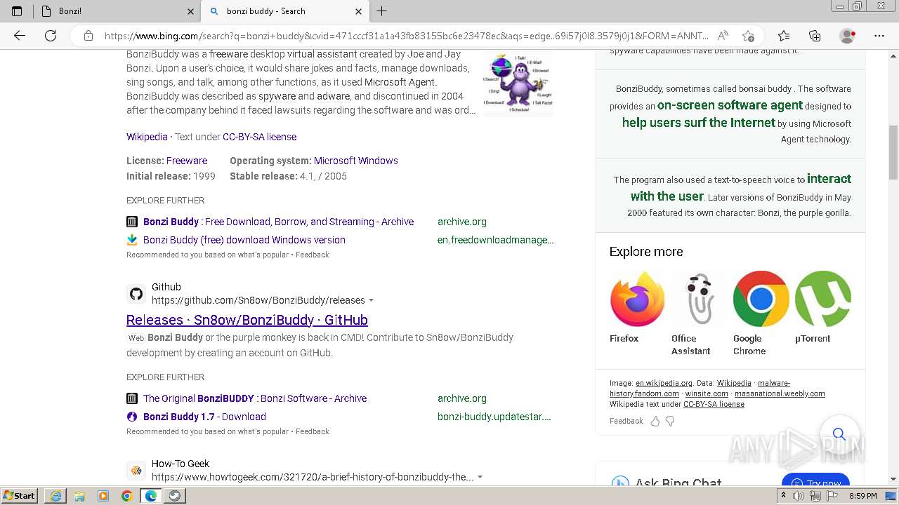Screen dimensions: 899x505
Task: Open the Favorites list
Action: click(x=784, y=36)
